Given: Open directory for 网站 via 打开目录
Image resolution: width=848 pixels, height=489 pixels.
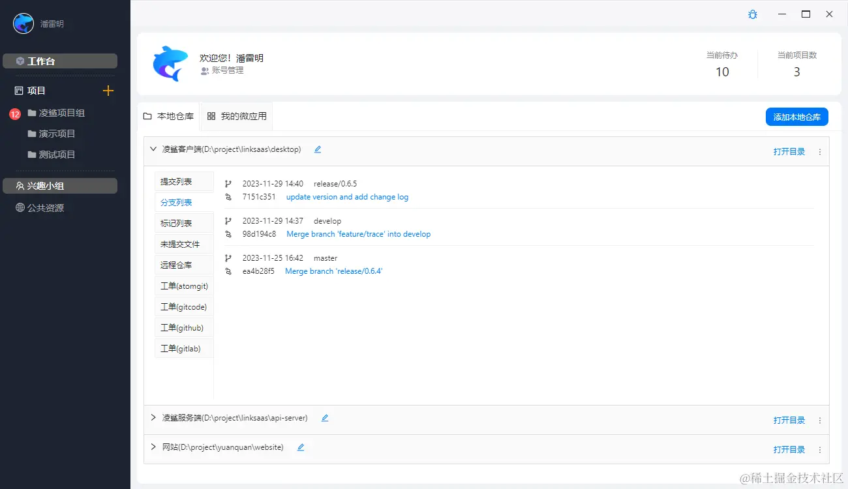Looking at the screenshot, I should coord(789,450).
